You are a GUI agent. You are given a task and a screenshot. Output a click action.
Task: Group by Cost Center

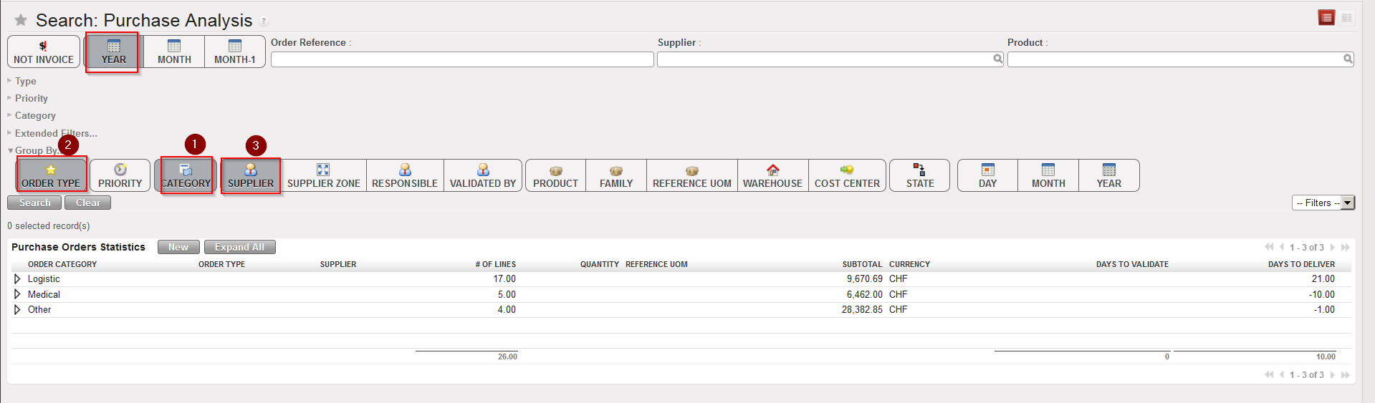[x=847, y=175]
